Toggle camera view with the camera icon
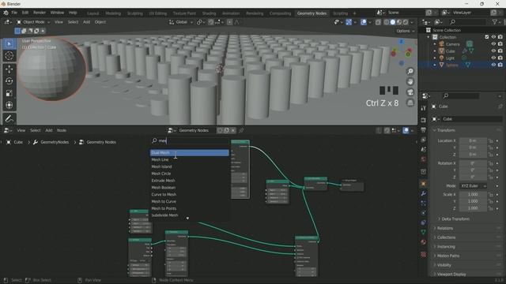 (x=410, y=92)
